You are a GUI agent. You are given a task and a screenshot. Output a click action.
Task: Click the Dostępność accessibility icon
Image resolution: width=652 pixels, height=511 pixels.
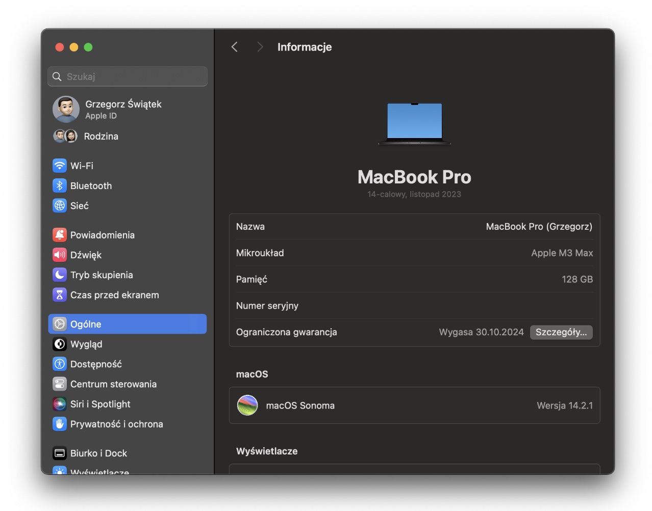(x=60, y=364)
